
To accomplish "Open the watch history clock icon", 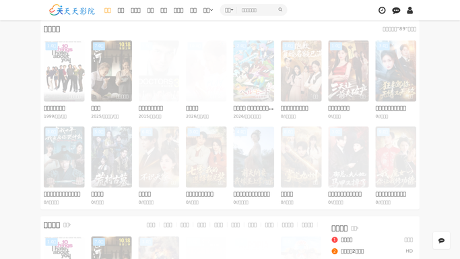I will coord(382,10).
